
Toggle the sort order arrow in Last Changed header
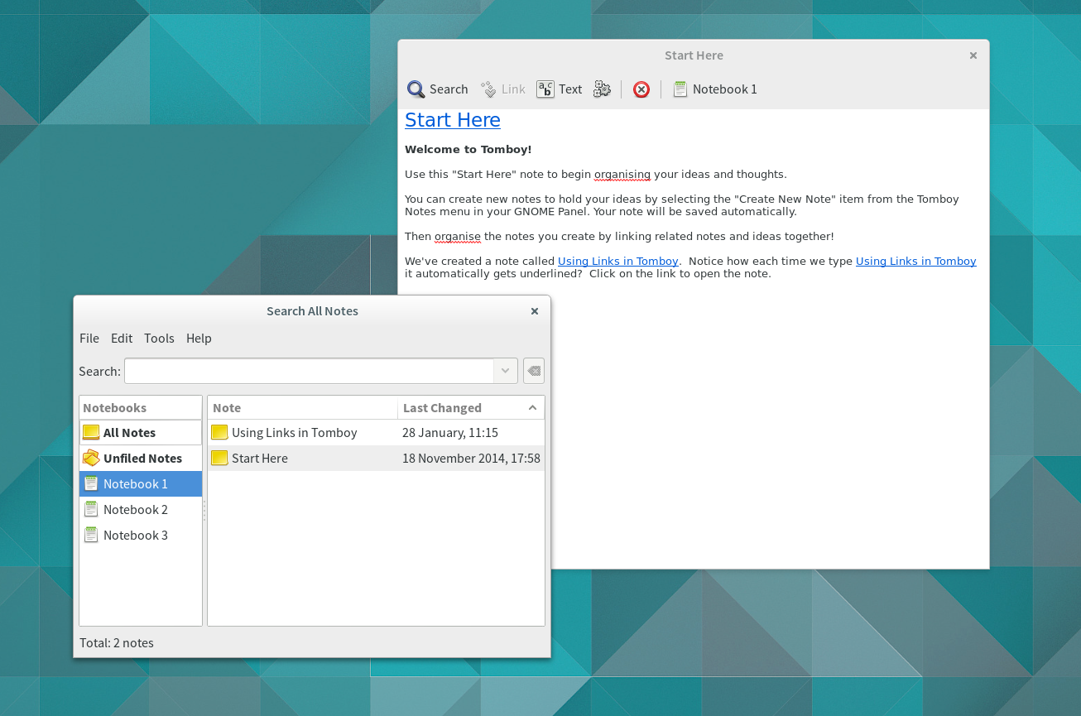[x=532, y=407]
